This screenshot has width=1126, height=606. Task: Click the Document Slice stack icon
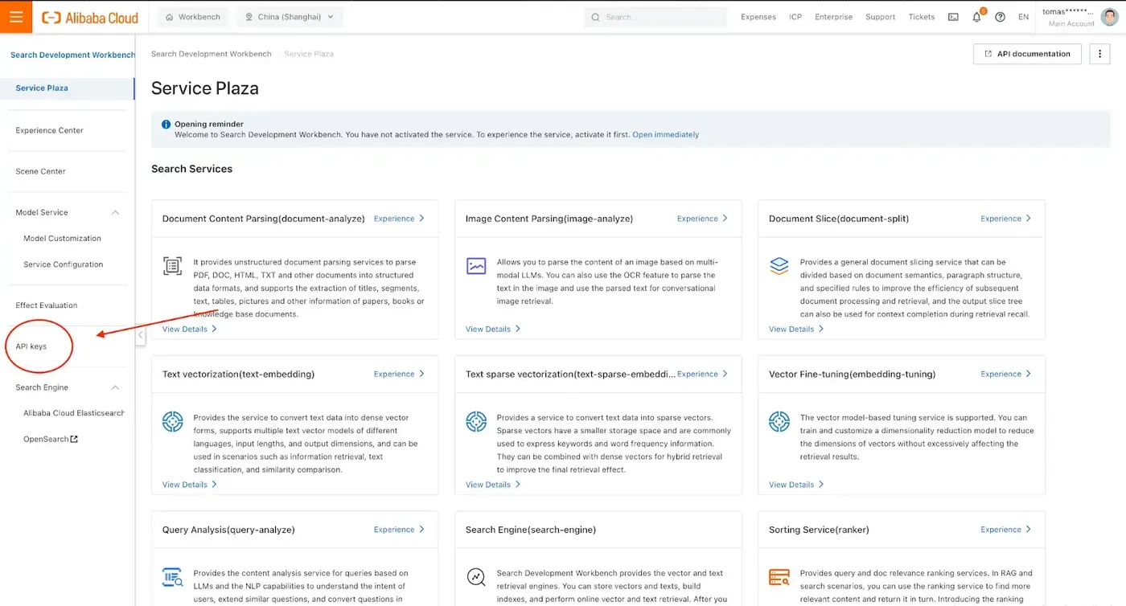779,266
